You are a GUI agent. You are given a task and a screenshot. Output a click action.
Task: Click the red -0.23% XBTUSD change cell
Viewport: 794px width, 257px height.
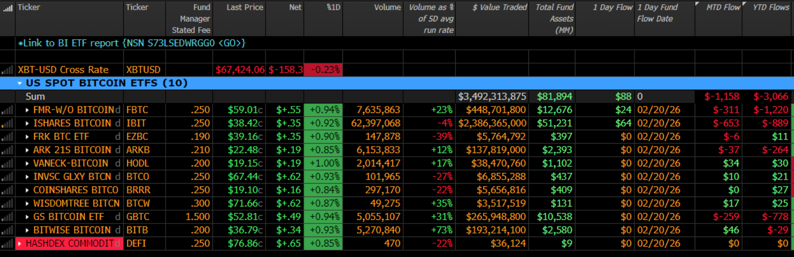(x=323, y=70)
